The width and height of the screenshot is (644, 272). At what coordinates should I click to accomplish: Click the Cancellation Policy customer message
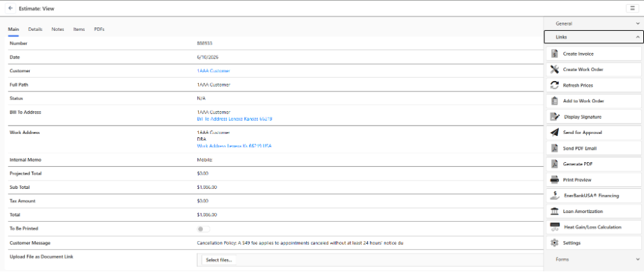[300, 243]
